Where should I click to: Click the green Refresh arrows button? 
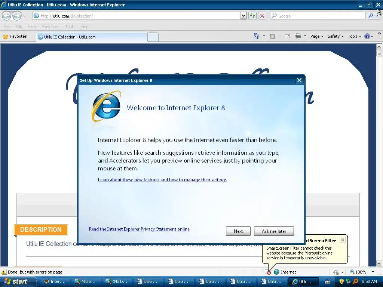(252, 16)
